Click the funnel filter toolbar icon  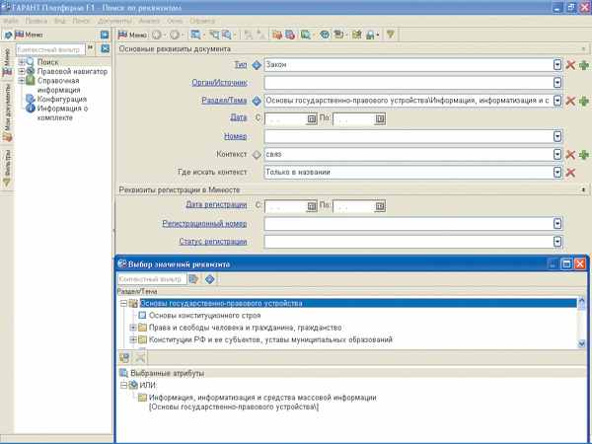(391, 36)
